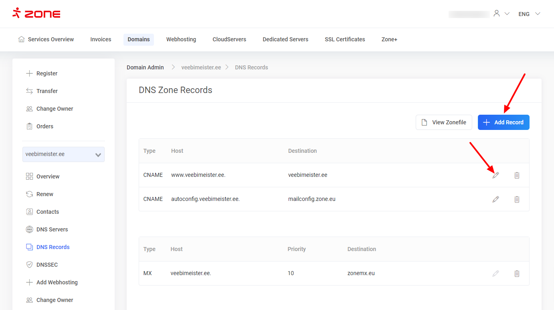This screenshot has width=554, height=310.
Task: Edit the www.veebimeister.ee CNAME record
Action: pyautogui.click(x=495, y=175)
